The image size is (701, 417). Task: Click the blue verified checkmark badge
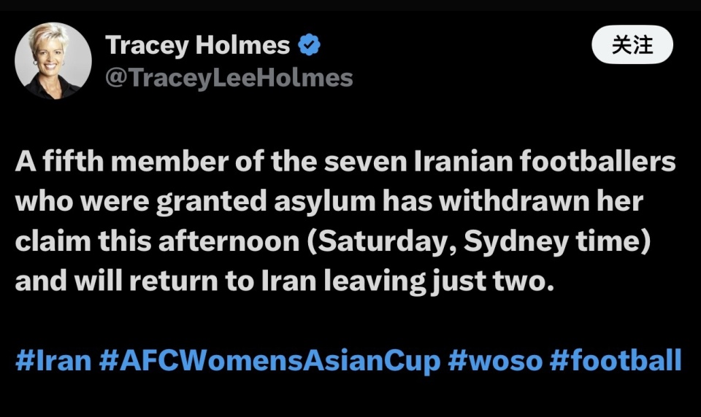coord(310,46)
